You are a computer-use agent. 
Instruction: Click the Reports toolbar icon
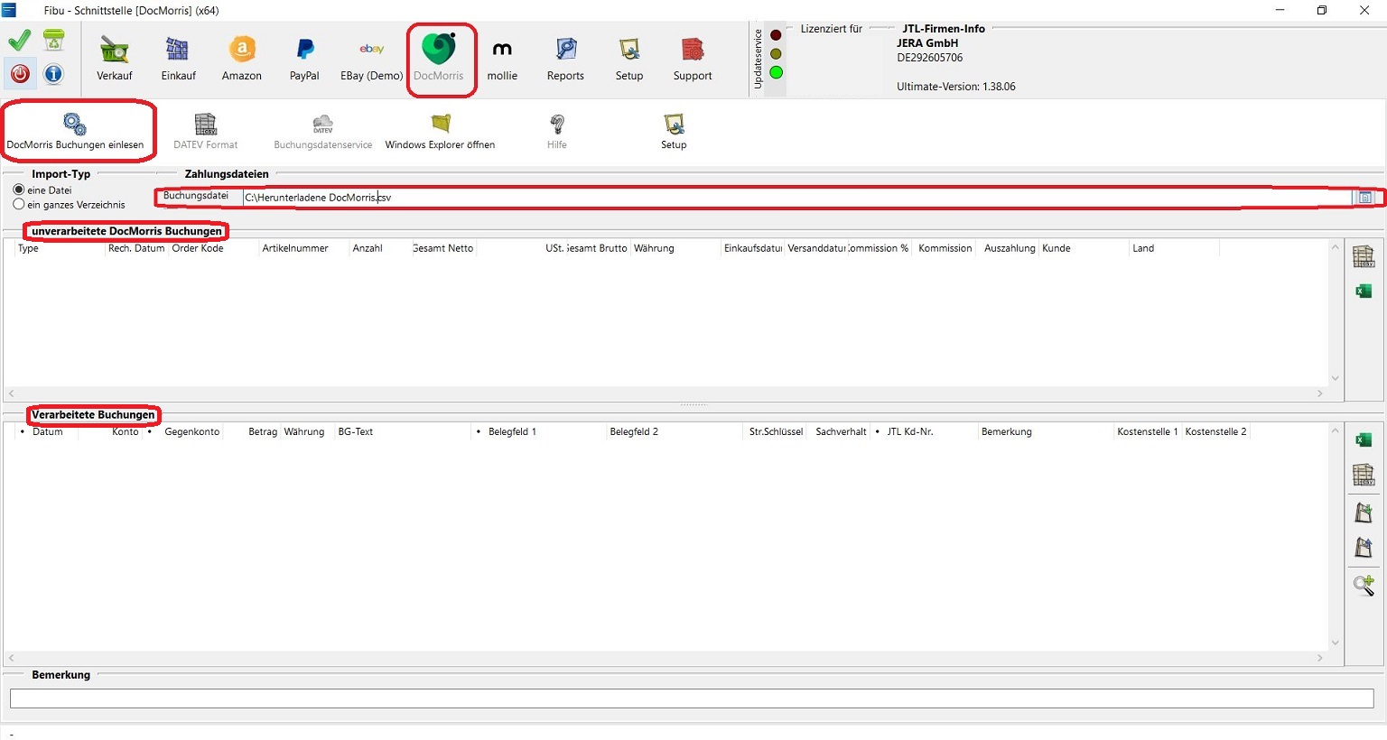(565, 59)
